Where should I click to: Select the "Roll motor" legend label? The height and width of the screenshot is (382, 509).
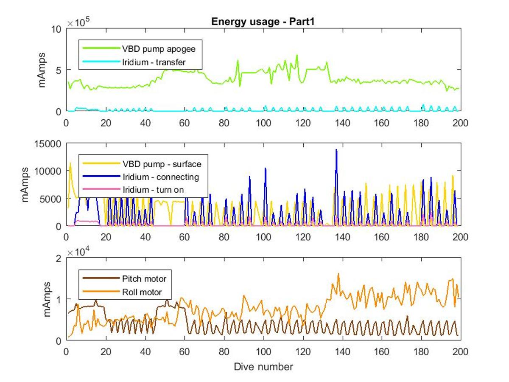[x=142, y=292]
